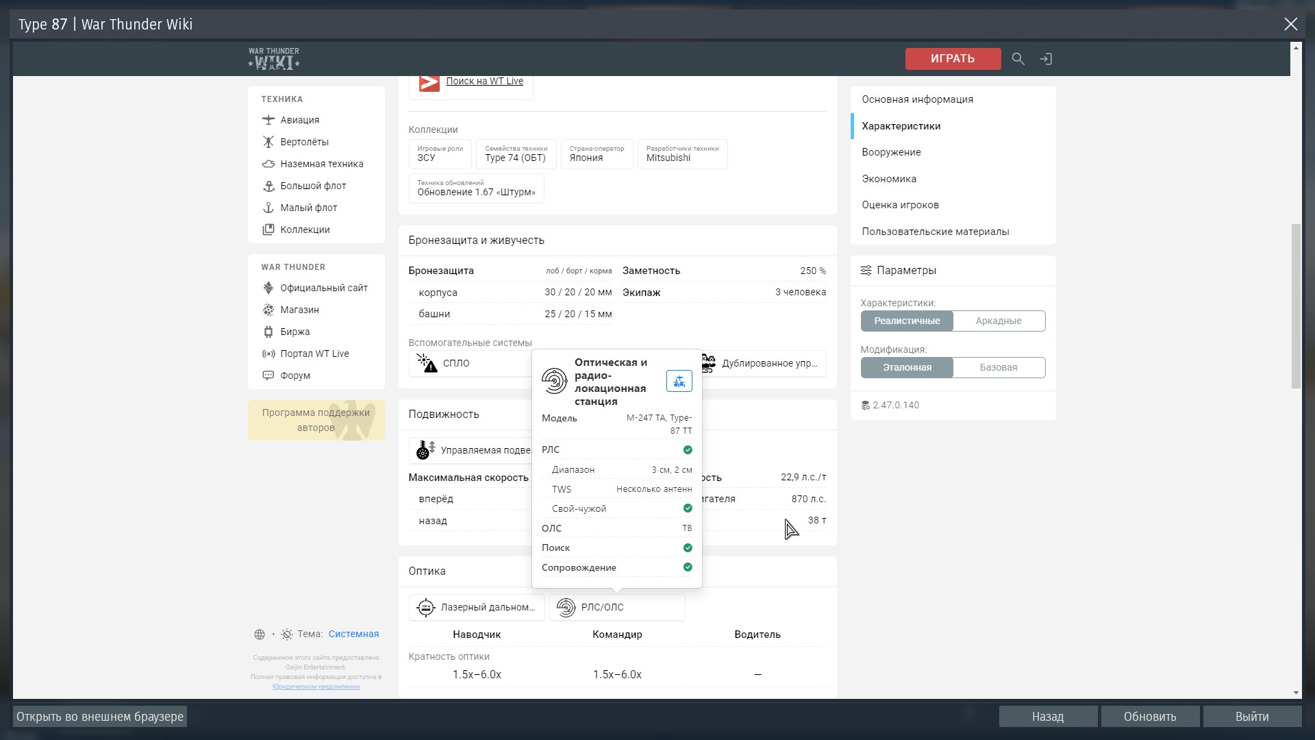The height and width of the screenshot is (740, 1315).
Task: Open the War Thunder Wiki logo
Action: point(274,59)
